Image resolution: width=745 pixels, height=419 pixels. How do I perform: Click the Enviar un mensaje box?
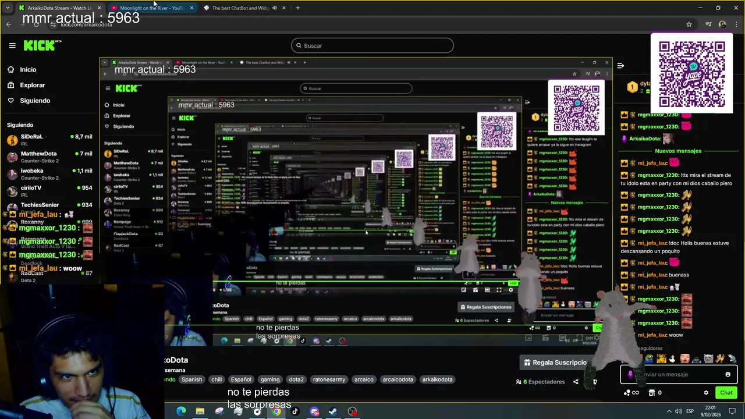point(678,374)
